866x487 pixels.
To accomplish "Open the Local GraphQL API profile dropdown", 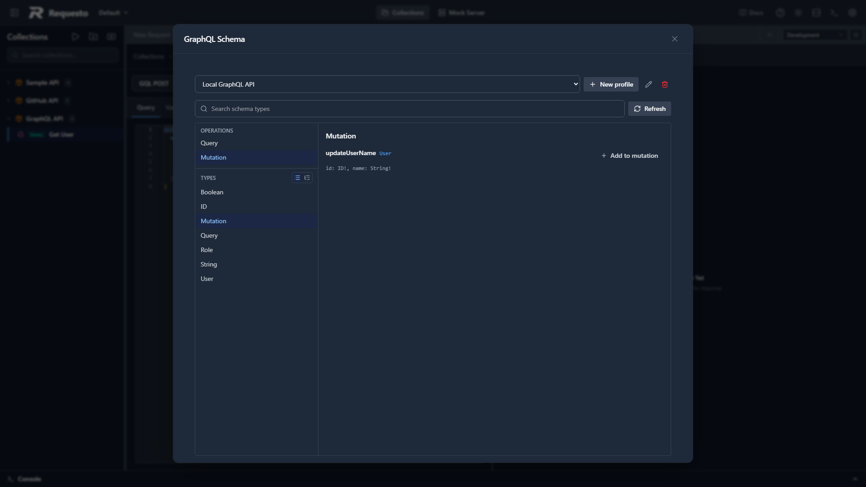I will (x=387, y=84).
